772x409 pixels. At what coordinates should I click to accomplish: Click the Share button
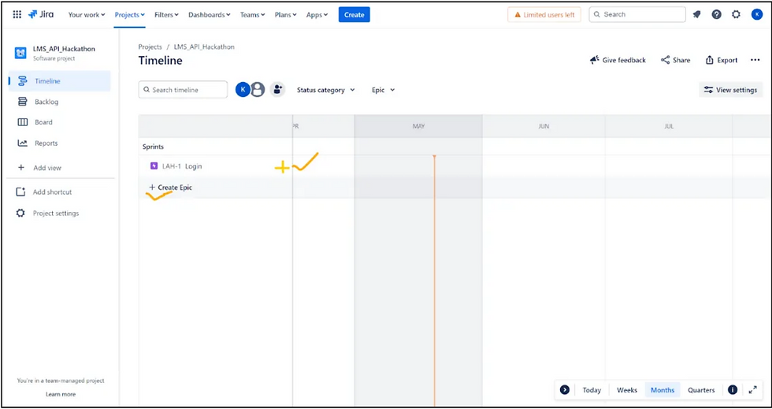click(x=676, y=60)
